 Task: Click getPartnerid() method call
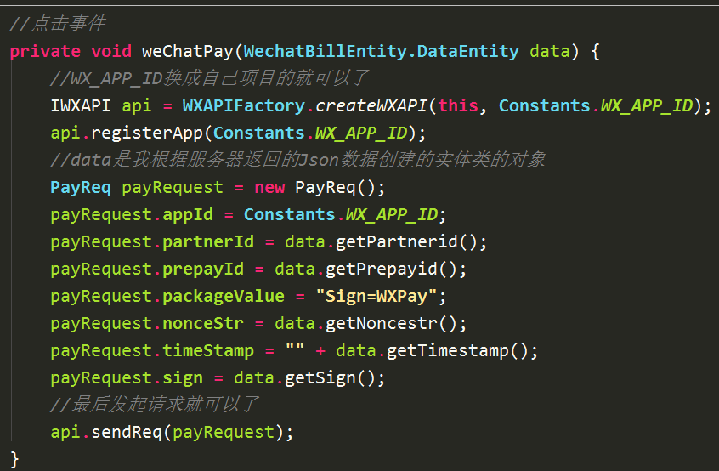click(x=411, y=242)
